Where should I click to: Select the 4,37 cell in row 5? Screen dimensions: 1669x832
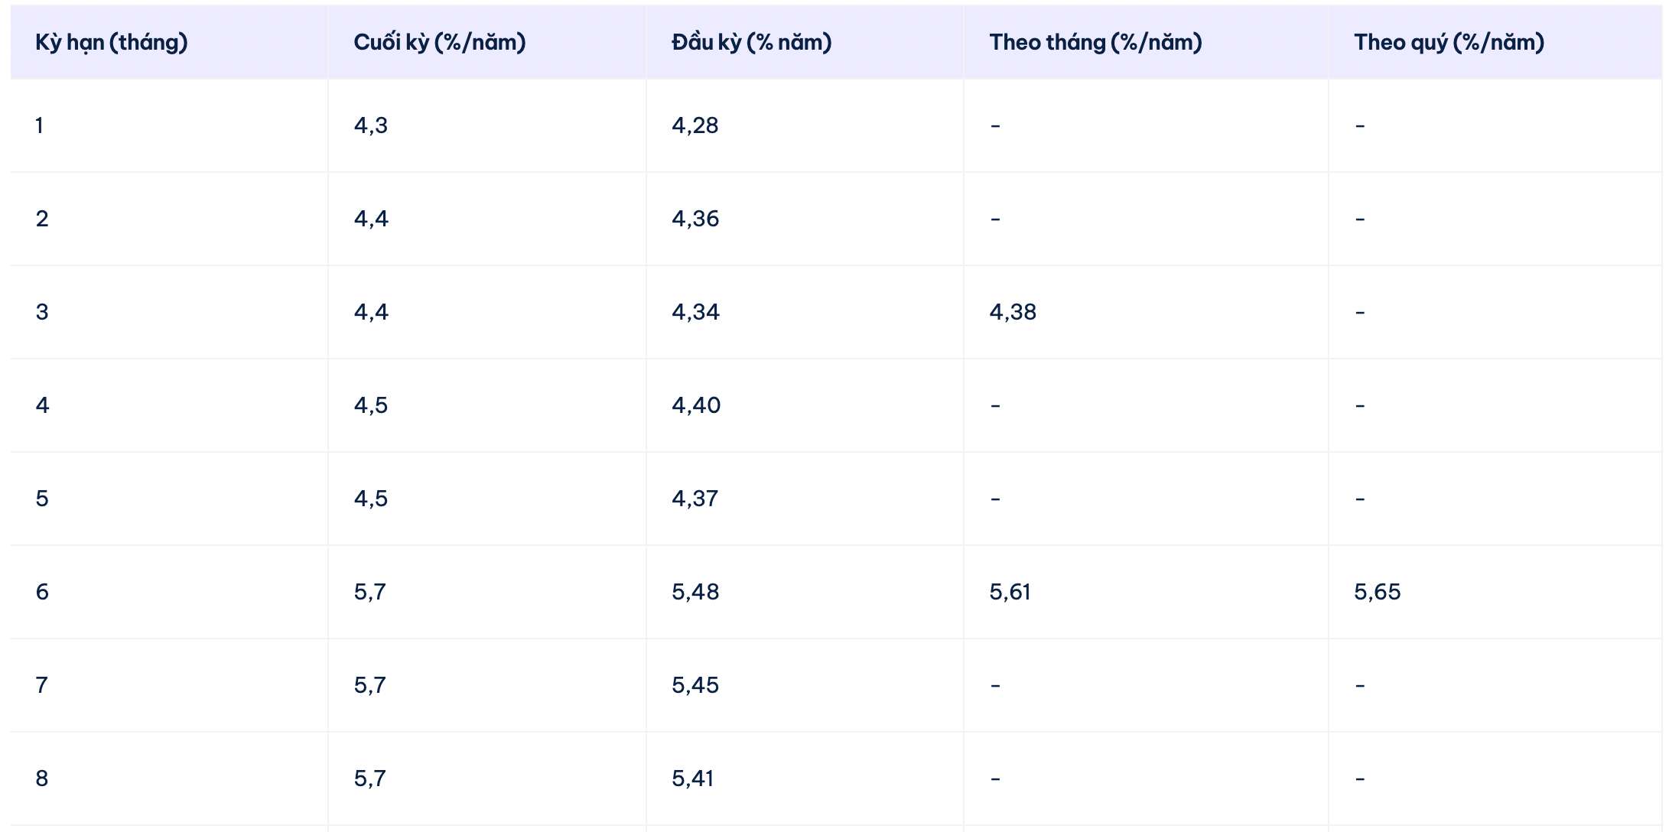695,499
